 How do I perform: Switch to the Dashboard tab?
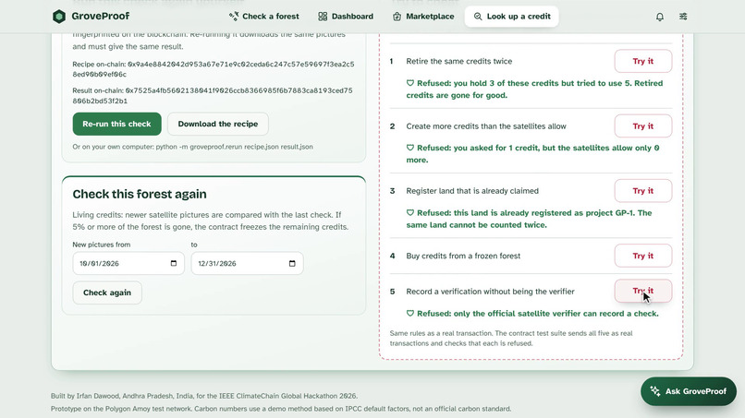(346, 17)
